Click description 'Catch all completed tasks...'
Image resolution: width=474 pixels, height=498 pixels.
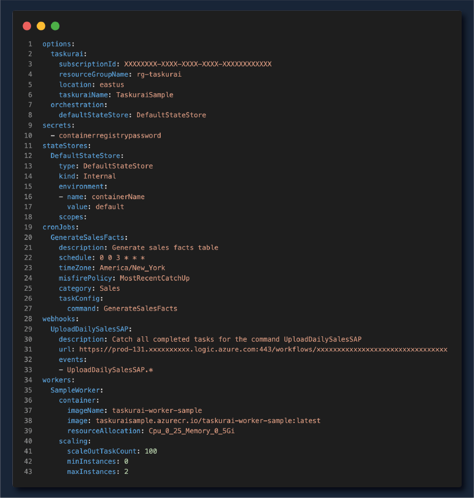coord(237,339)
